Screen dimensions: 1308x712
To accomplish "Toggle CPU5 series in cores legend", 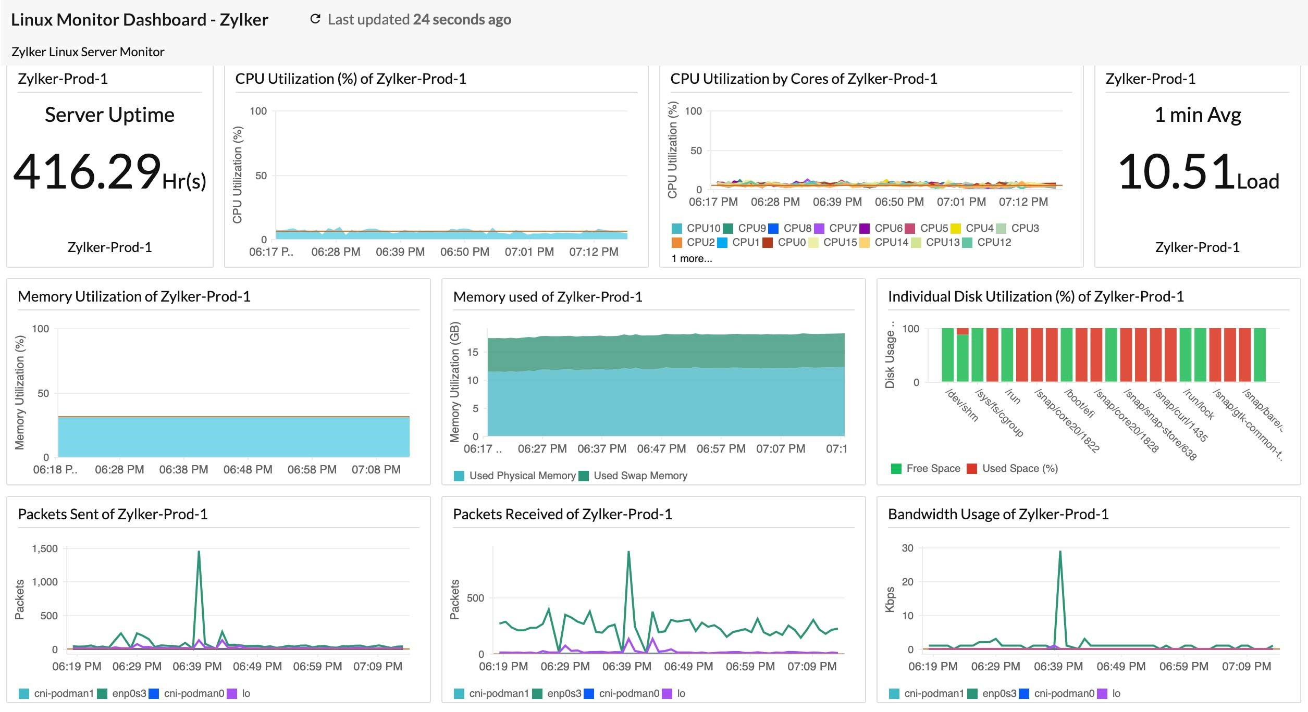I will click(x=927, y=228).
